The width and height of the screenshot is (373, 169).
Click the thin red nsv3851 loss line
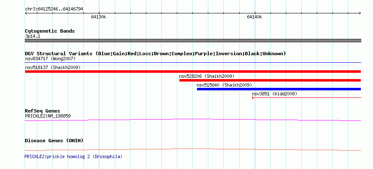pos(307,97)
